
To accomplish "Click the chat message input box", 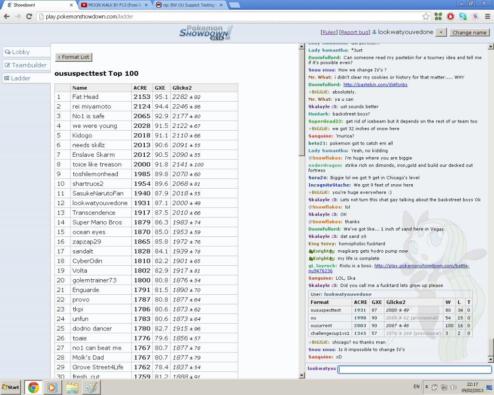I will 414,370.
